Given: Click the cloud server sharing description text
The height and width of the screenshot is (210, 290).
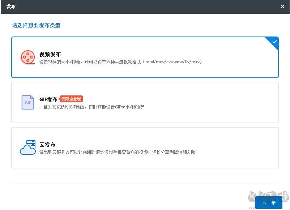Looking at the screenshot, I should point(117,152).
